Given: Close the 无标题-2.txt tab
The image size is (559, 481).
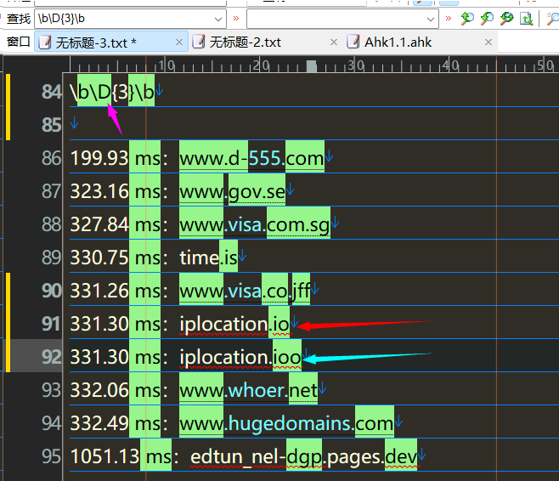Looking at the screenshot, I should click(334, 42).
